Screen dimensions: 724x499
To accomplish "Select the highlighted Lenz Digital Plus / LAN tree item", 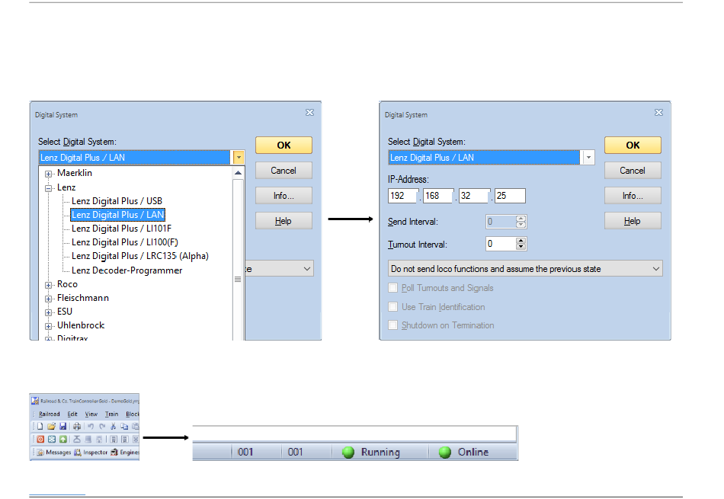I will pyautogui.click(x=117, y=215).
